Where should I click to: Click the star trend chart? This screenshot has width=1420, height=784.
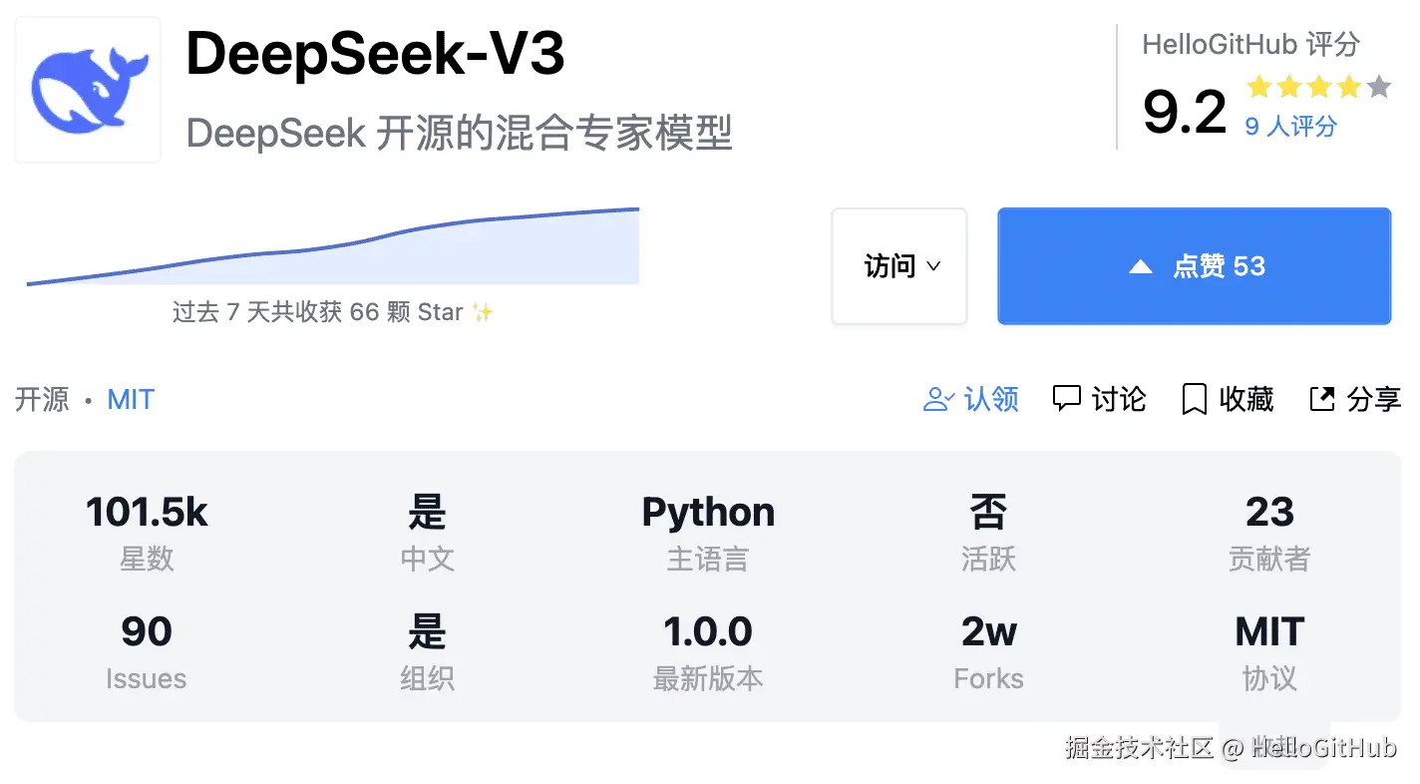coord(332,249)
